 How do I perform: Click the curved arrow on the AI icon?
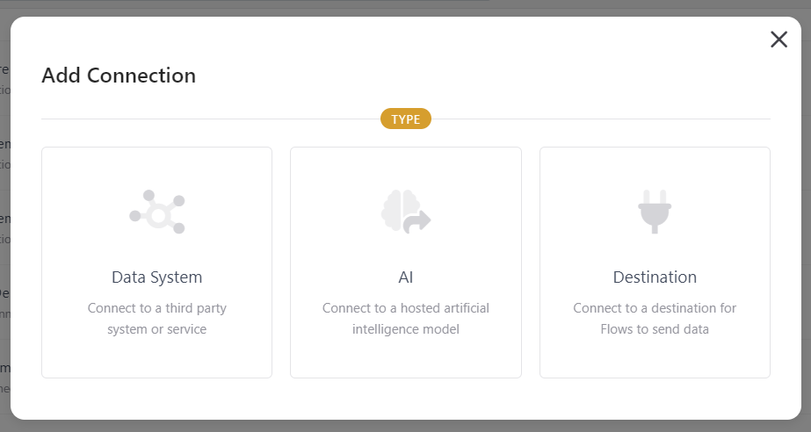(x=417, y=221)
